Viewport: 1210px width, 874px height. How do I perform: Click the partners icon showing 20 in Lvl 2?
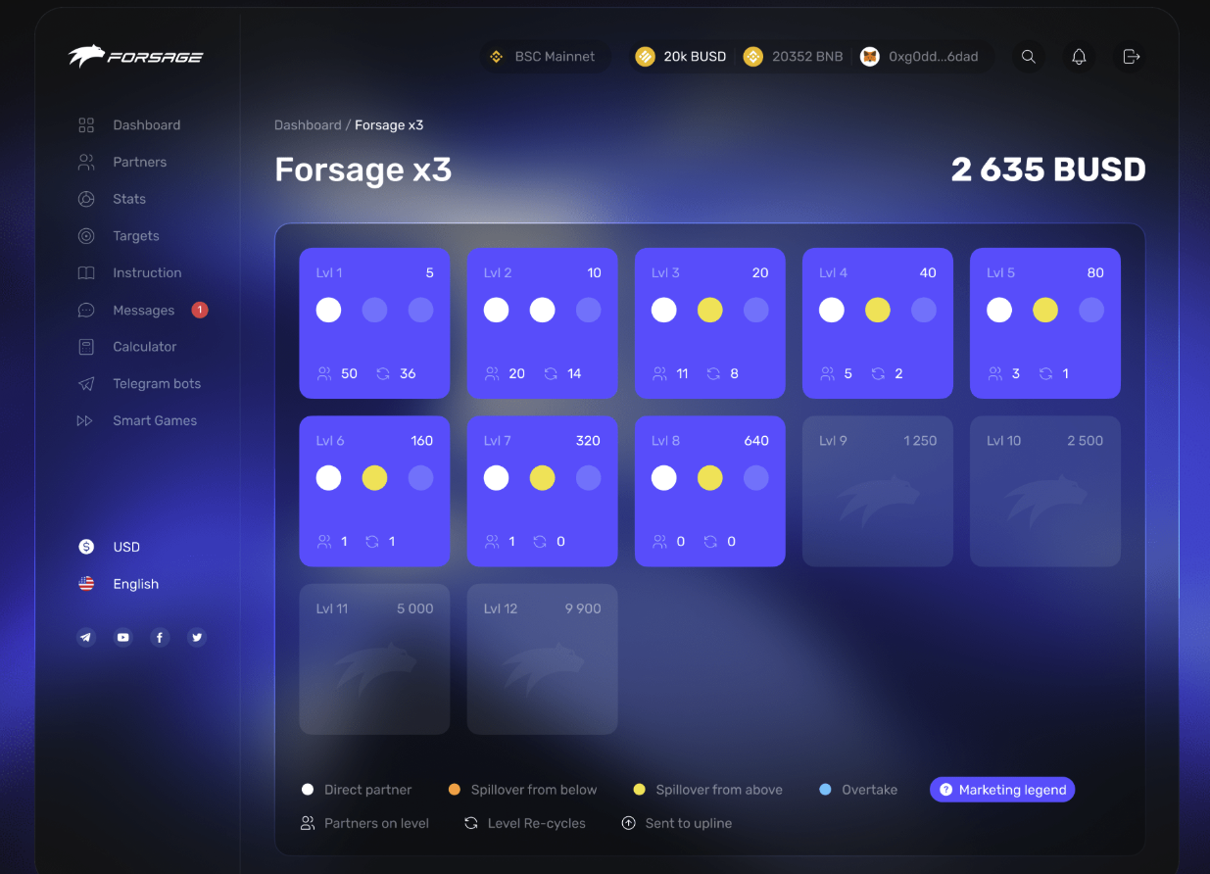[493, 373]
